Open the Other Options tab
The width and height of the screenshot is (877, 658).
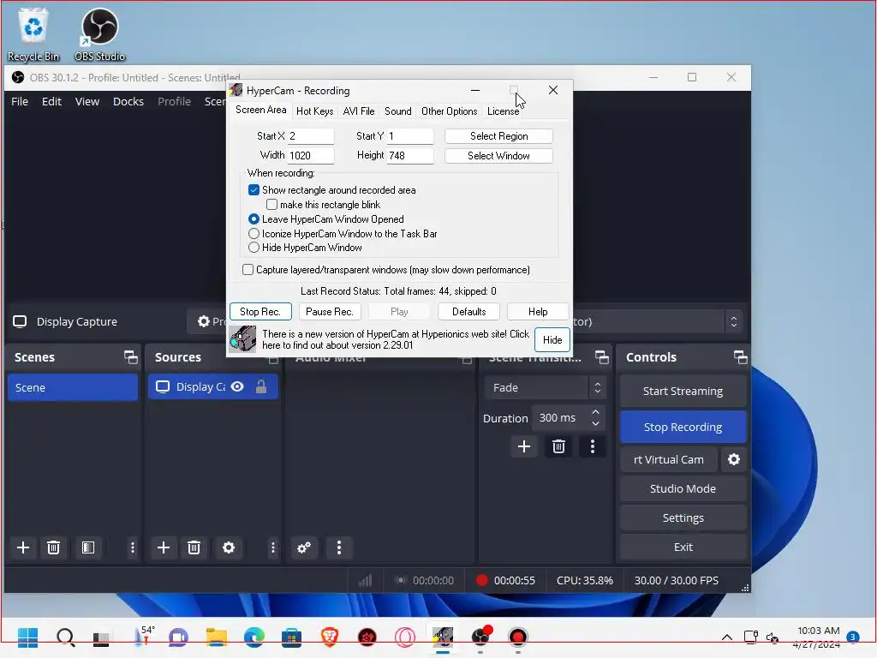(x=449, y=111)
